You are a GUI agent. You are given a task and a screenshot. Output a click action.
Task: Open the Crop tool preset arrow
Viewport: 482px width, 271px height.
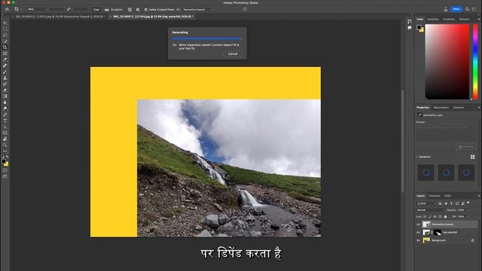pos(21,10)
